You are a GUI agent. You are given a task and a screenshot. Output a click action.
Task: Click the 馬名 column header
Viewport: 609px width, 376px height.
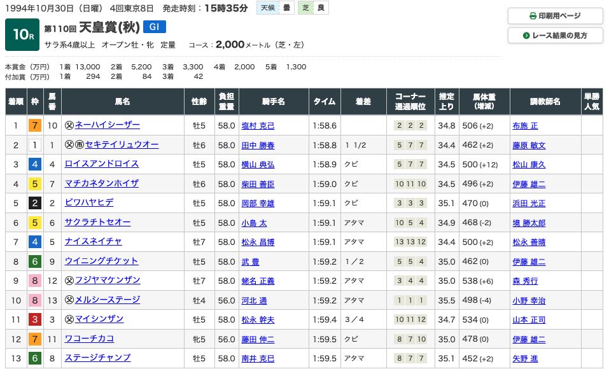tap(122, 102)
